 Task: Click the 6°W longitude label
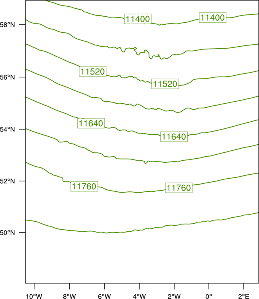point(104,296)
